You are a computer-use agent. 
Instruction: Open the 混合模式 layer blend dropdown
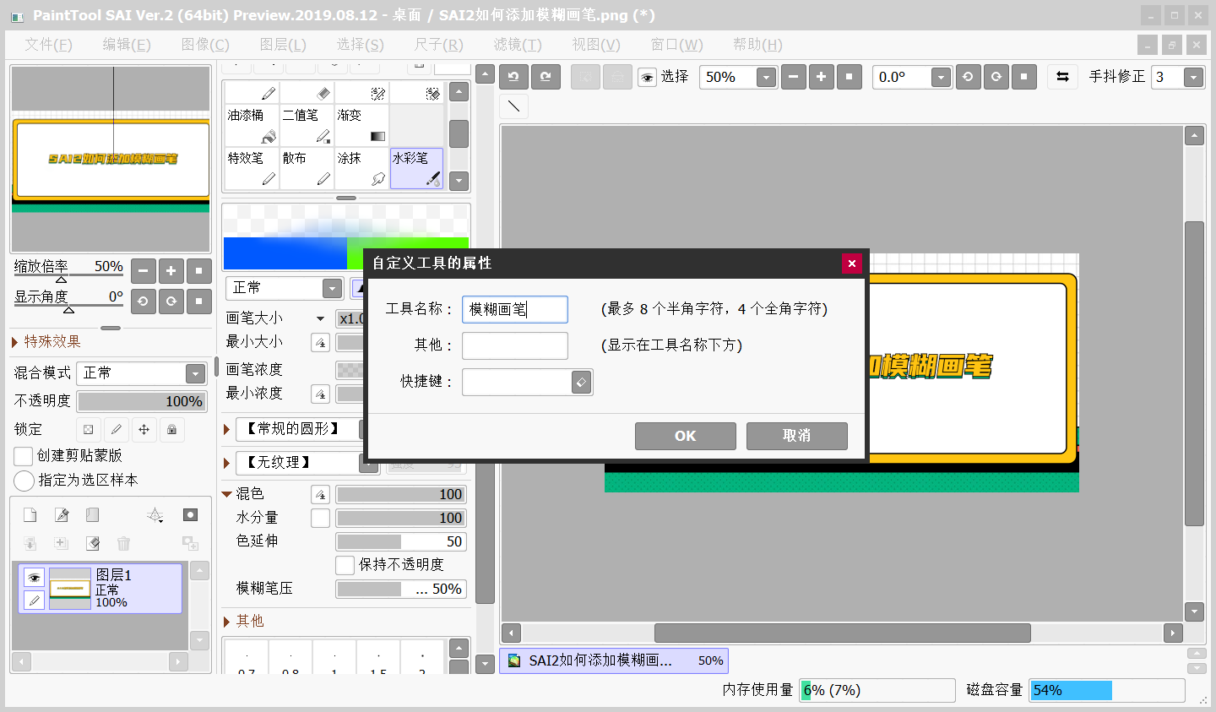coord(195,373)
